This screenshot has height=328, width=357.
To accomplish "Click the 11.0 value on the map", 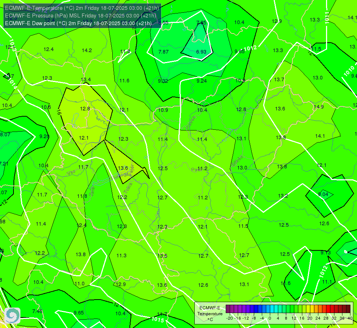I will [x=80, y=284].
